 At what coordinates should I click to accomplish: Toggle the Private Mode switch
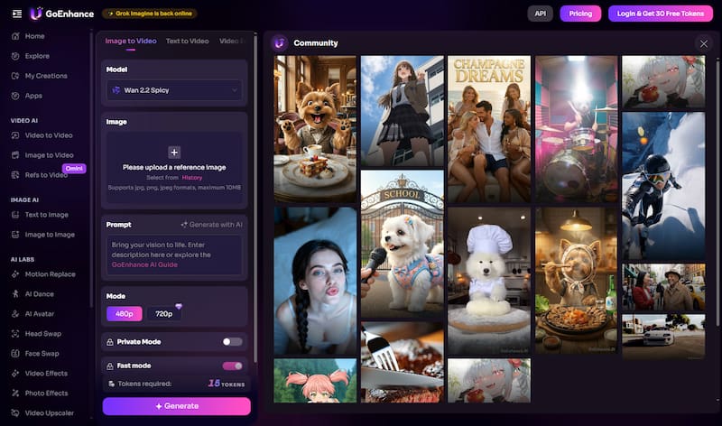pos(232,341)
